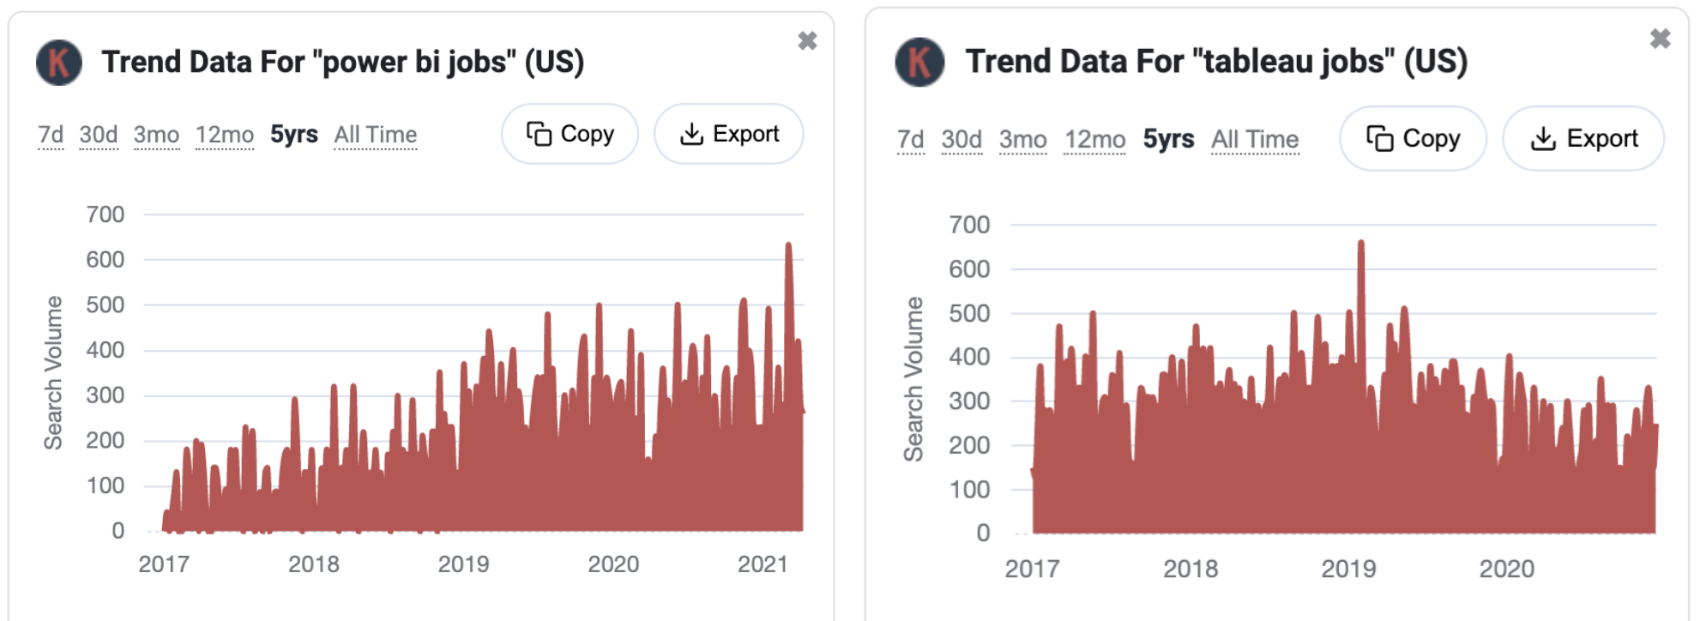
Task: Export power bi jobs trend data
Action: click(x=729, y=134)
